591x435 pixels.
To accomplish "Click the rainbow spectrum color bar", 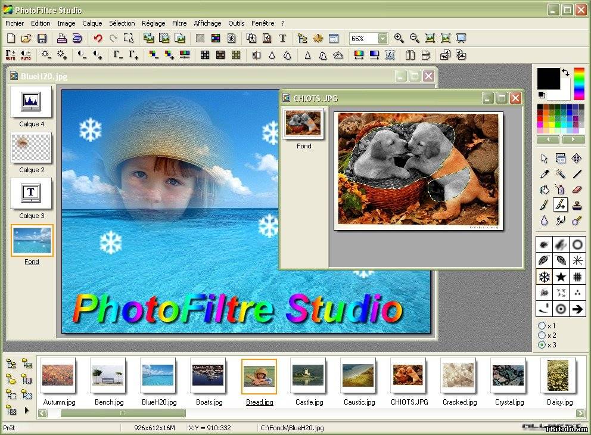I will [x=579, y=83].
